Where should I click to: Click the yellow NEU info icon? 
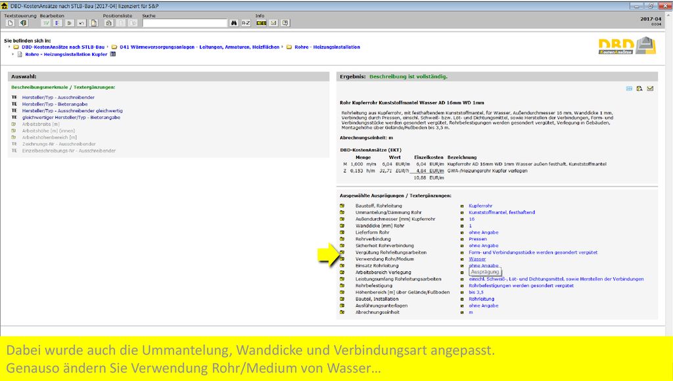click(262, 23)
